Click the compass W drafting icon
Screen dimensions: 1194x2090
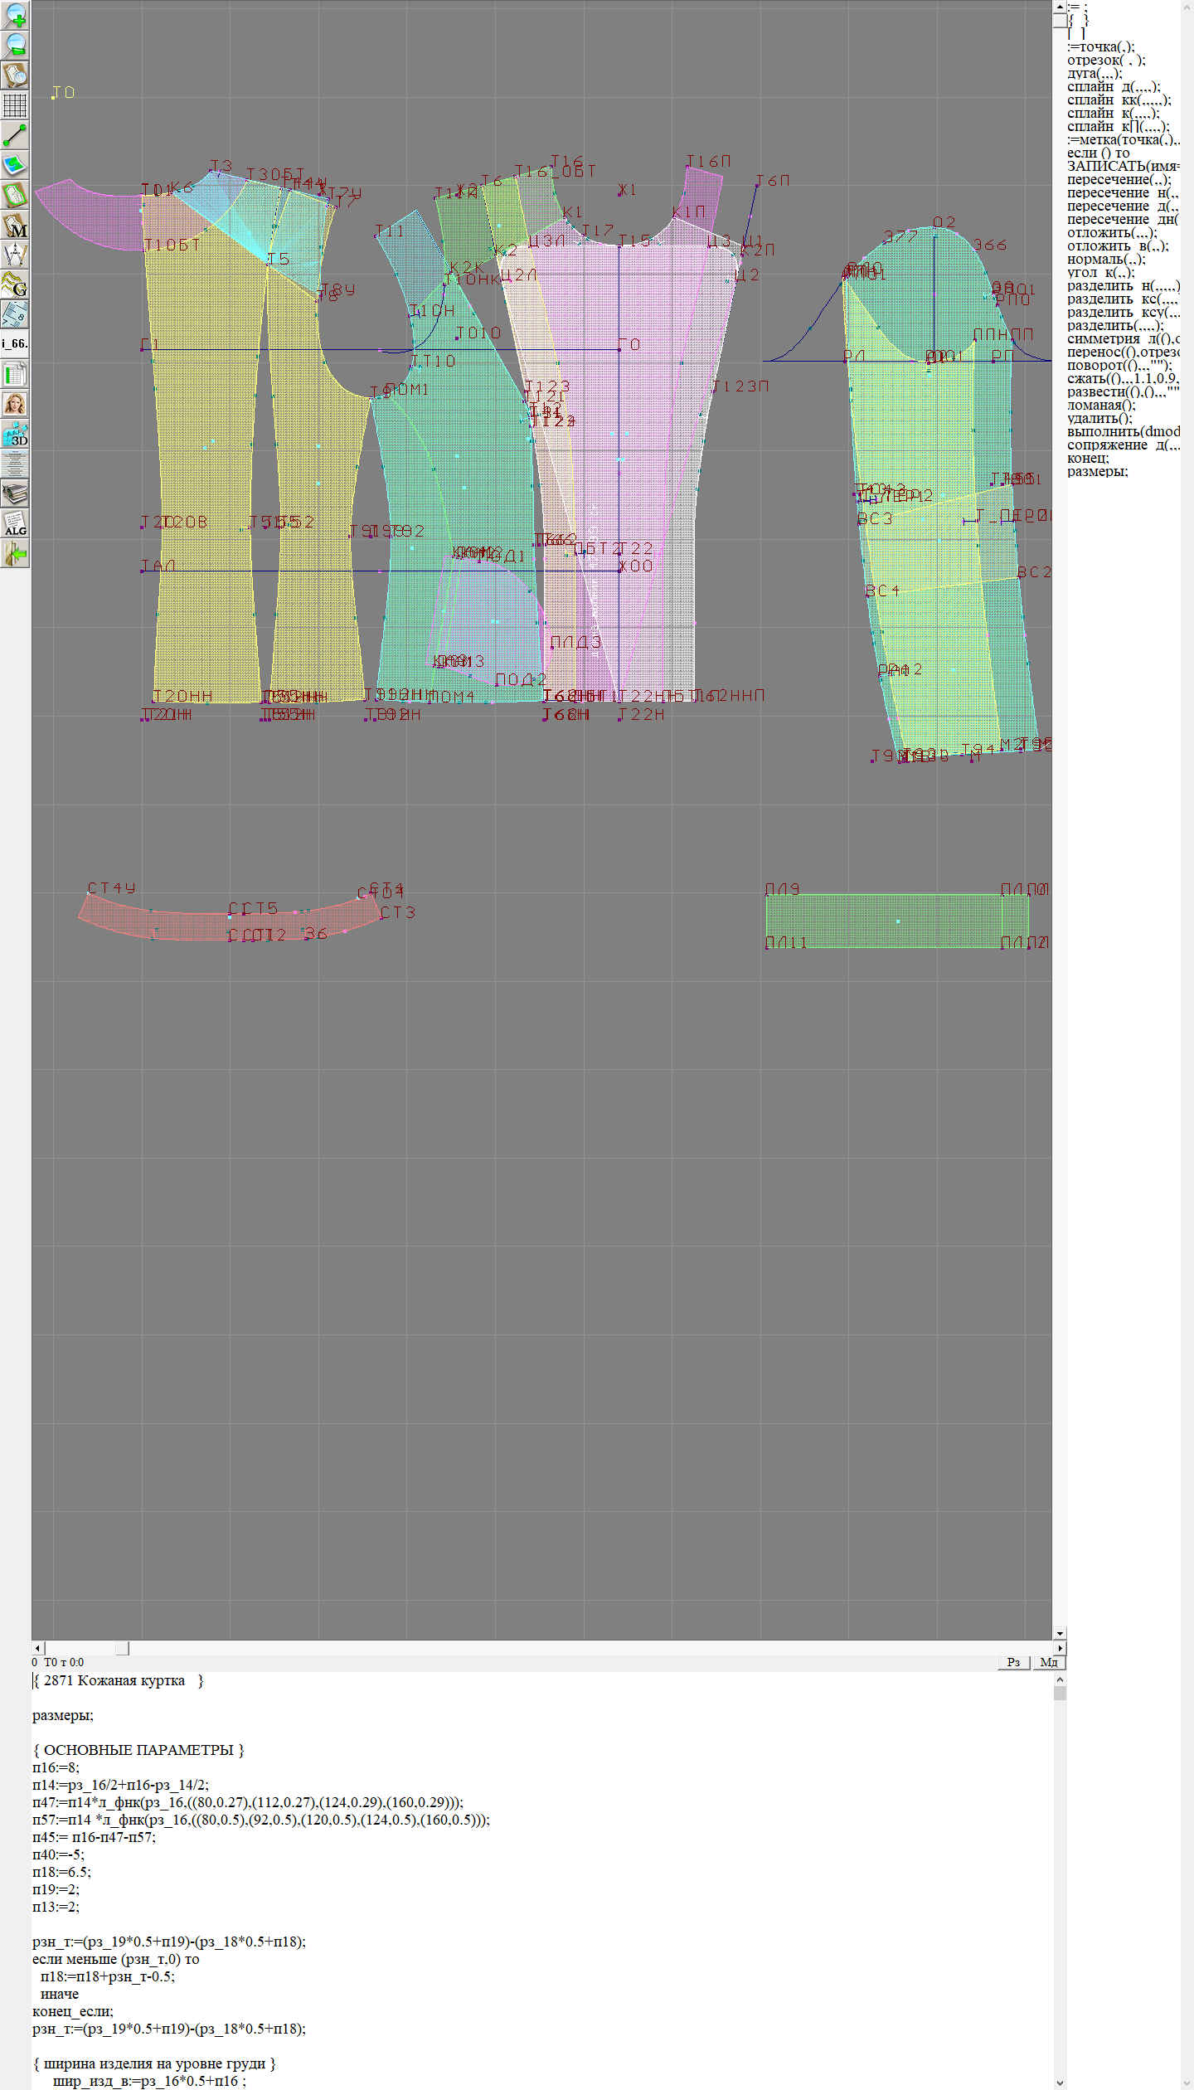16,255
